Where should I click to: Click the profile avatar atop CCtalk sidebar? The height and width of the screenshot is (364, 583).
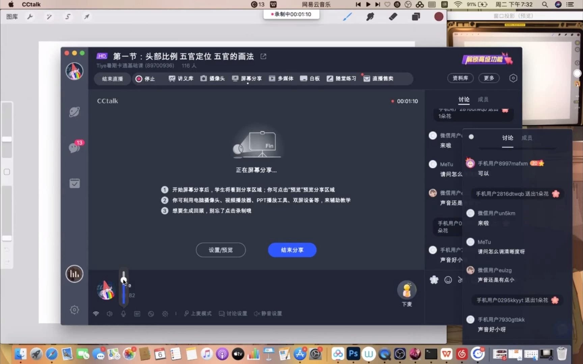coord(75,71)
